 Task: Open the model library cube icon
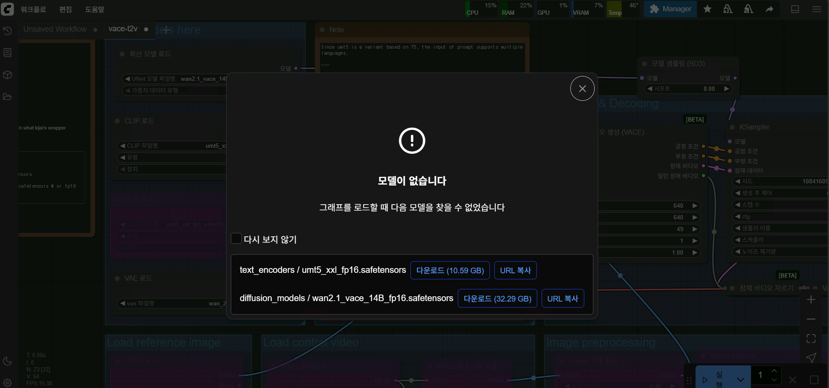click(x=7, y=75)
